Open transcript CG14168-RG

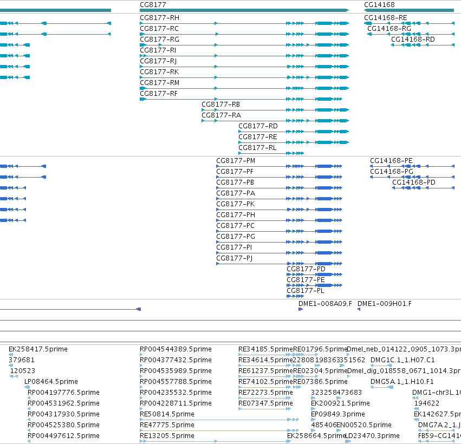pyautogui.click(x=389, y=29)
